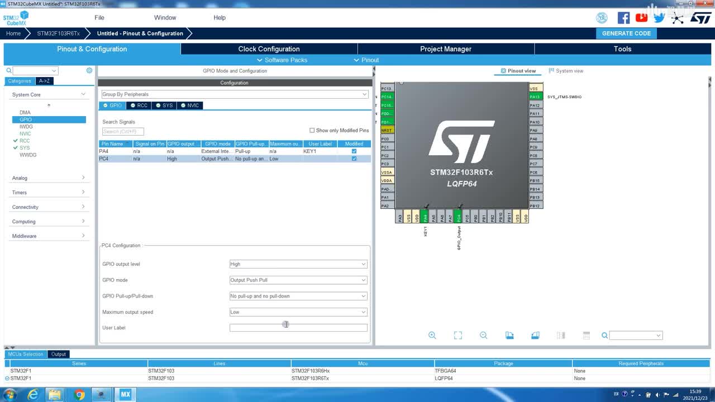
Task: Toggle split vertical view icon
Action: coord(561,336)
